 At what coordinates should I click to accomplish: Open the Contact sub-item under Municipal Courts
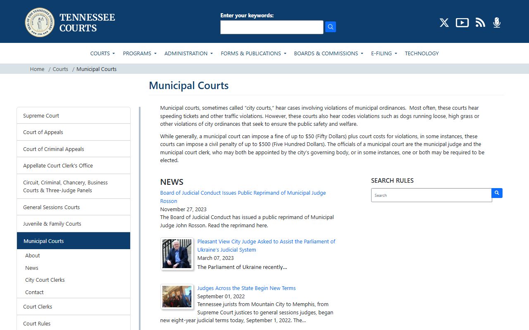34,292
